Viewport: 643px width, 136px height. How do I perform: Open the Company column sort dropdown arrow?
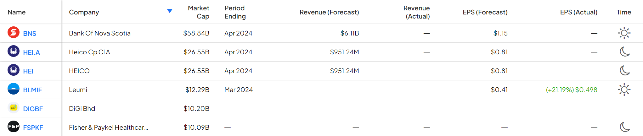click(170, 11)
